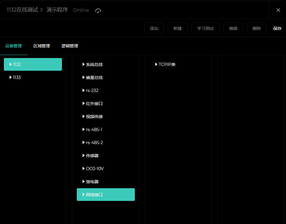Select TCPIP类 item text
Screen dimensions: 286x224
click(167, 65)
